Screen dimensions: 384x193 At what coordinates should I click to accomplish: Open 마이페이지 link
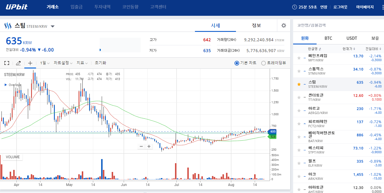[365, 7]
